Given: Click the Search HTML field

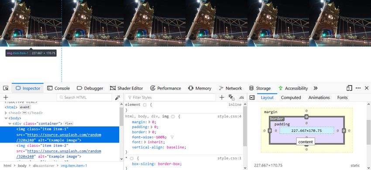Looking at the screenshot, I should tap(84, 97).
